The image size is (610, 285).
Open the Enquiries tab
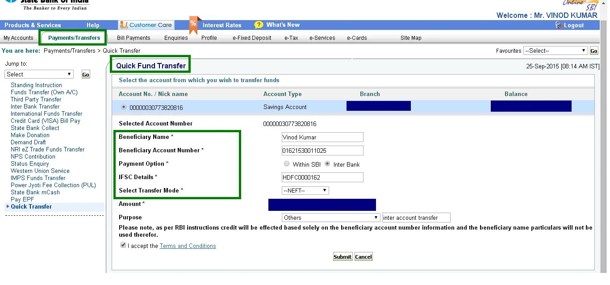coord(176,38)
